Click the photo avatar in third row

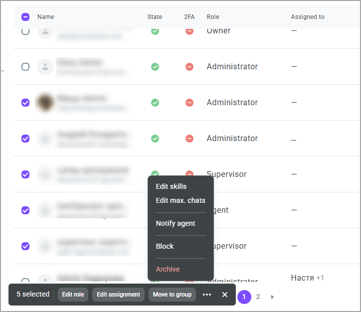[x=45, y=103]
